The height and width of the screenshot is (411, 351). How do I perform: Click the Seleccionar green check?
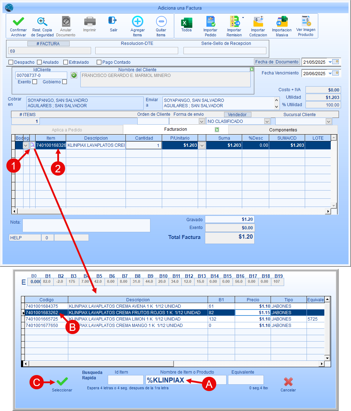point(62,381)
